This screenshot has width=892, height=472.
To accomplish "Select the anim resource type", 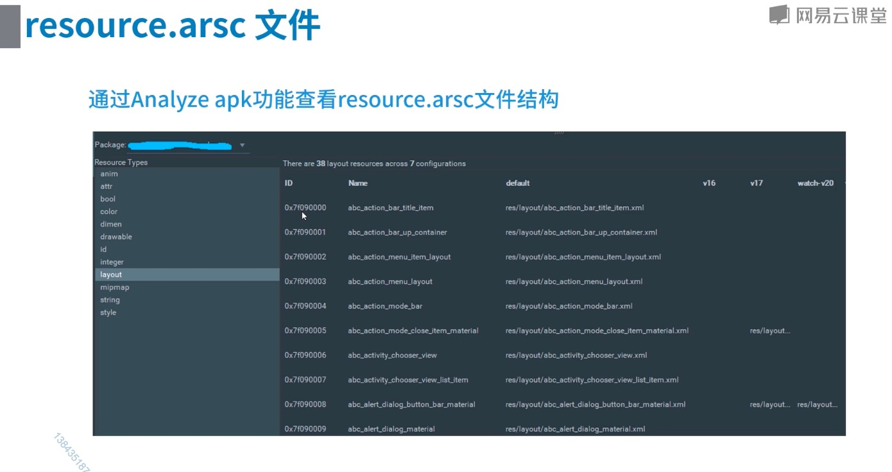I will 109,173.
